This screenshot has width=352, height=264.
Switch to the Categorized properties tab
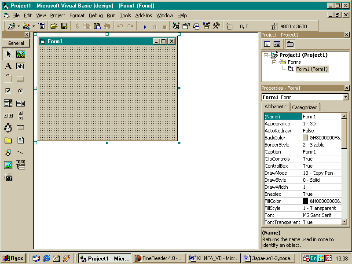click(x=304, y=107)
